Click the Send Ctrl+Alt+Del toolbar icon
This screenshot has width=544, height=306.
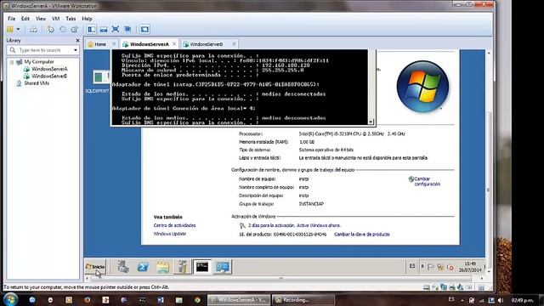(34, 30)
